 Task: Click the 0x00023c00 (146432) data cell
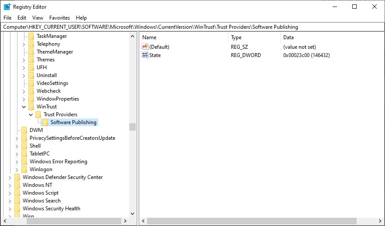(x=306, y=55)
